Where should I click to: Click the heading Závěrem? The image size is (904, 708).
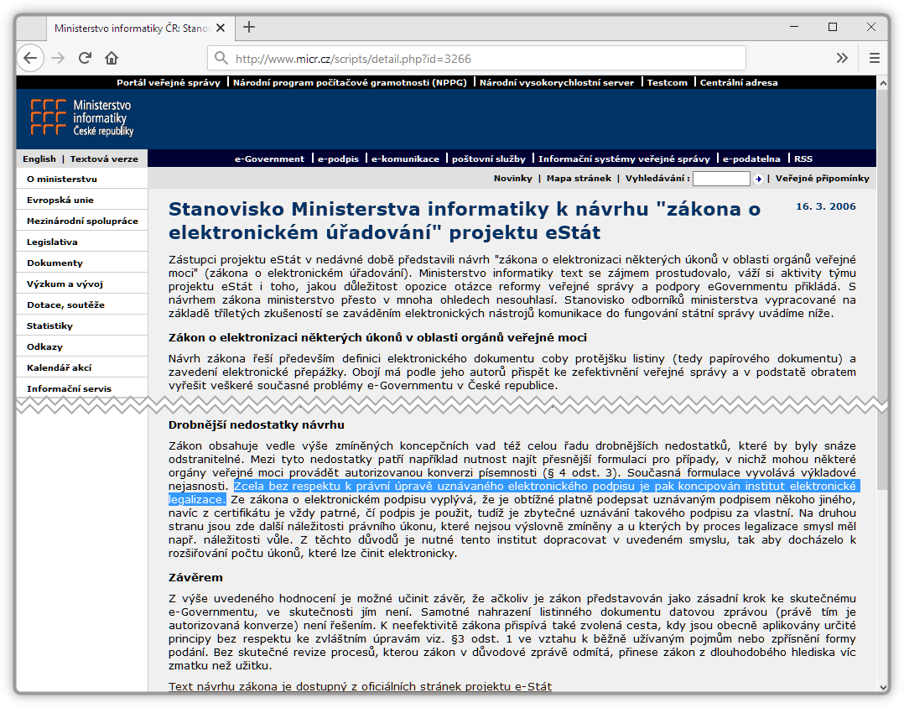[x=195, y=577]
